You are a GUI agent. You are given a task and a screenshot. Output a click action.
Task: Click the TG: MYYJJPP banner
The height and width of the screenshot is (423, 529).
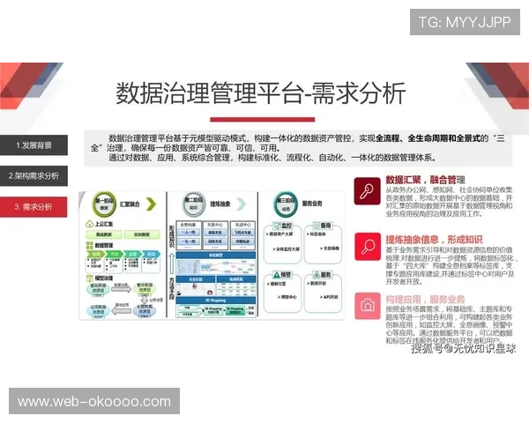(465, 22)
